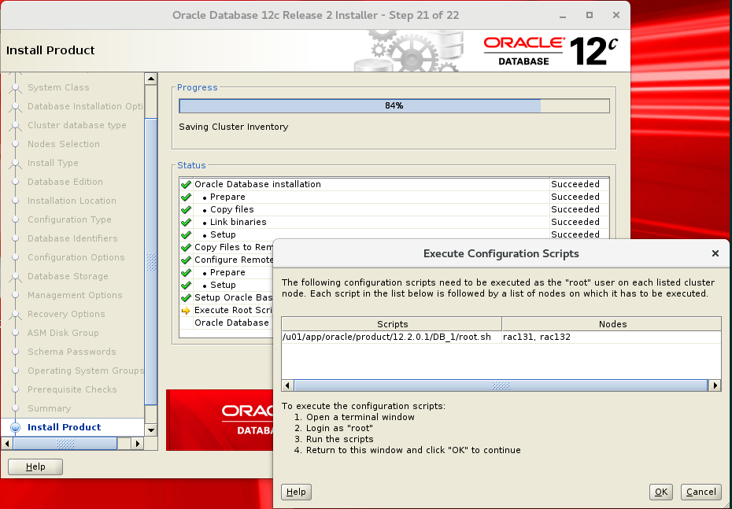Select the Configuration Type step

(69, 219)
